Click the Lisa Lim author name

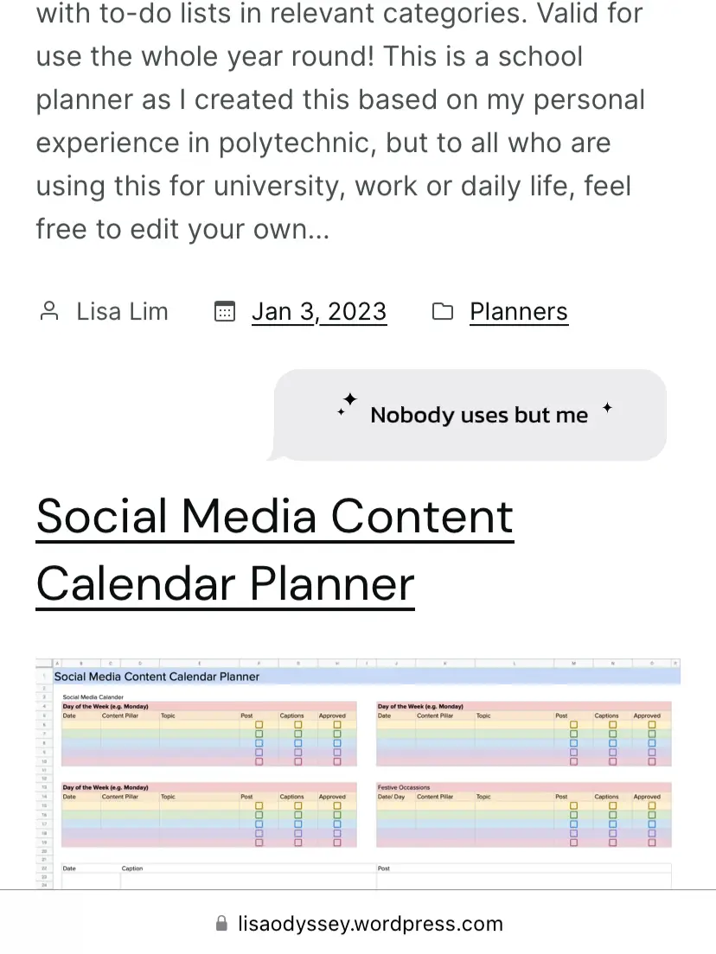coord(122,311)
